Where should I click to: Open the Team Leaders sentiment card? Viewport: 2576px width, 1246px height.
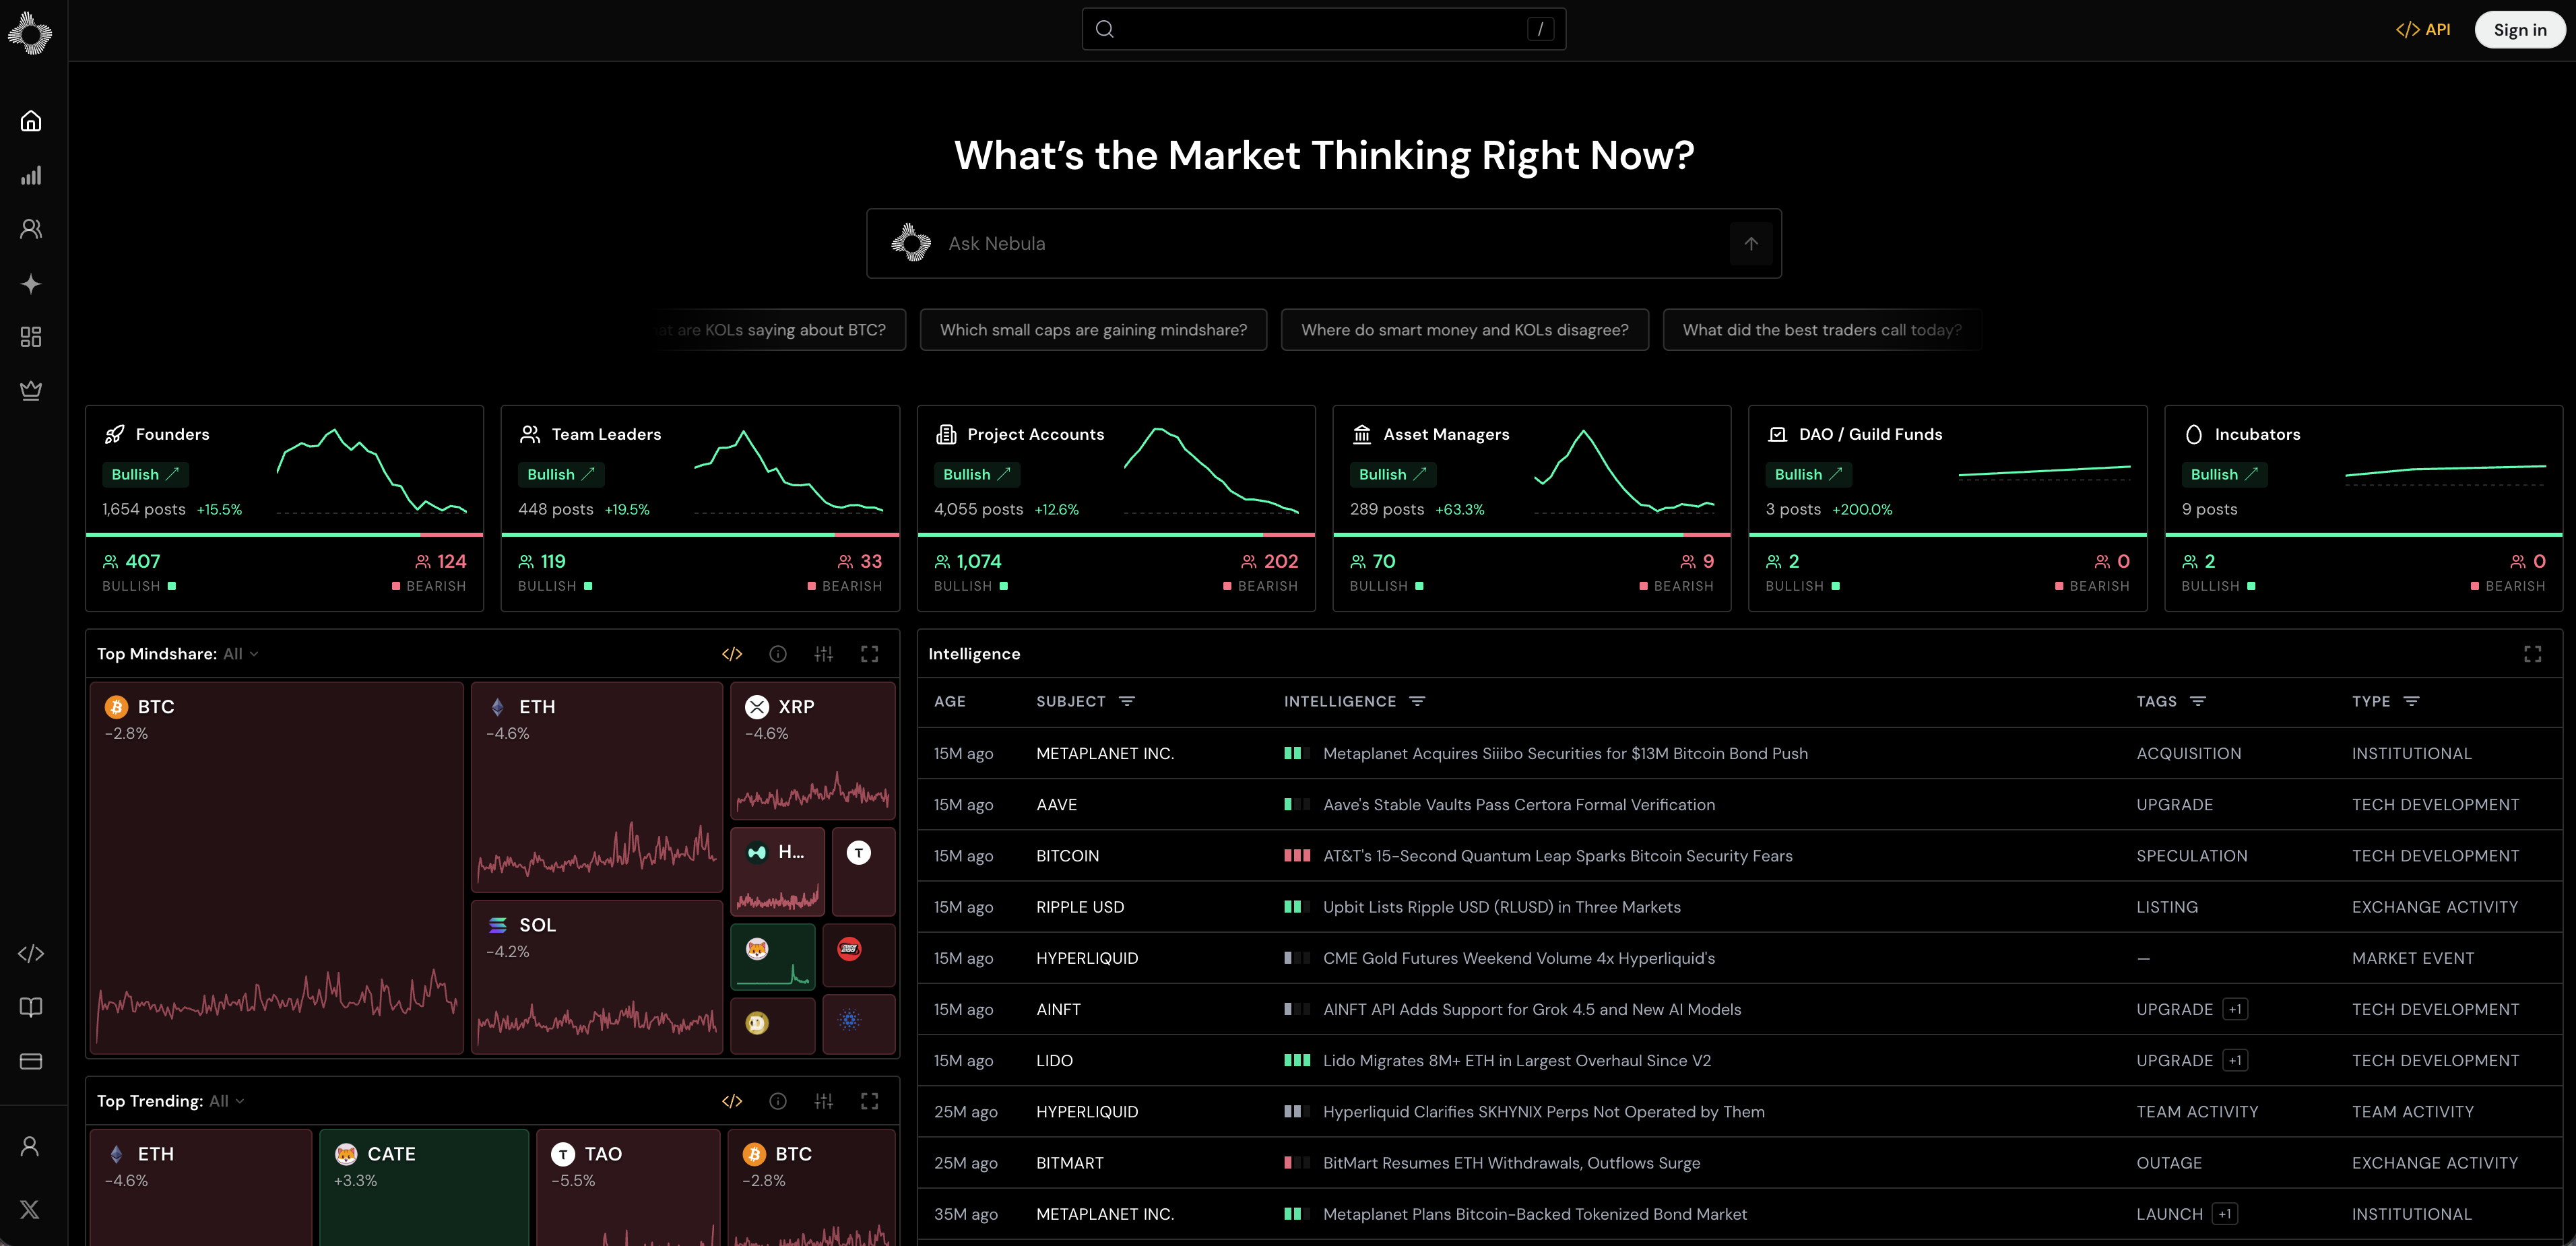pyautogui.click(x=700, y=508)
